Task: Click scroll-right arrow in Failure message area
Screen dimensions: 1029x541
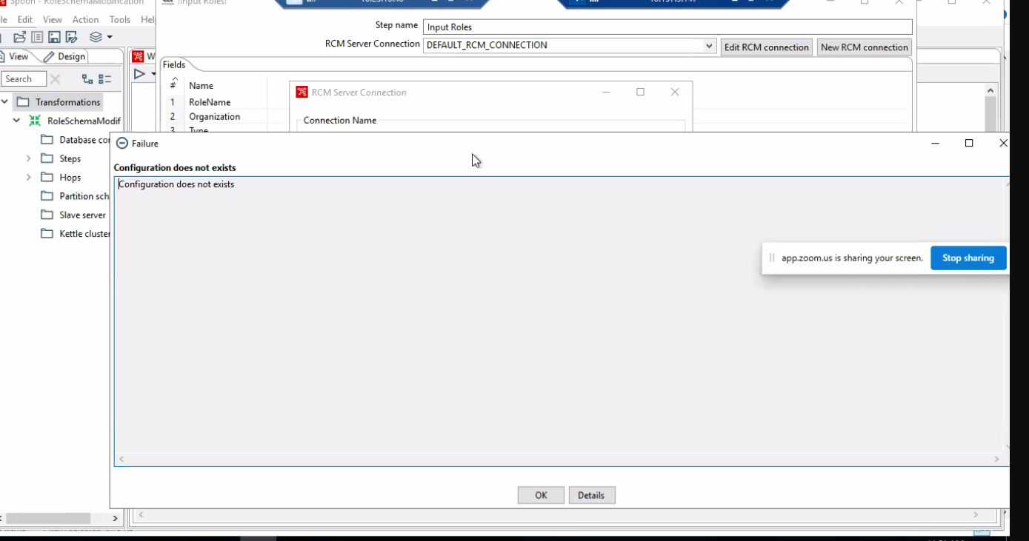Action: (997, 460)
